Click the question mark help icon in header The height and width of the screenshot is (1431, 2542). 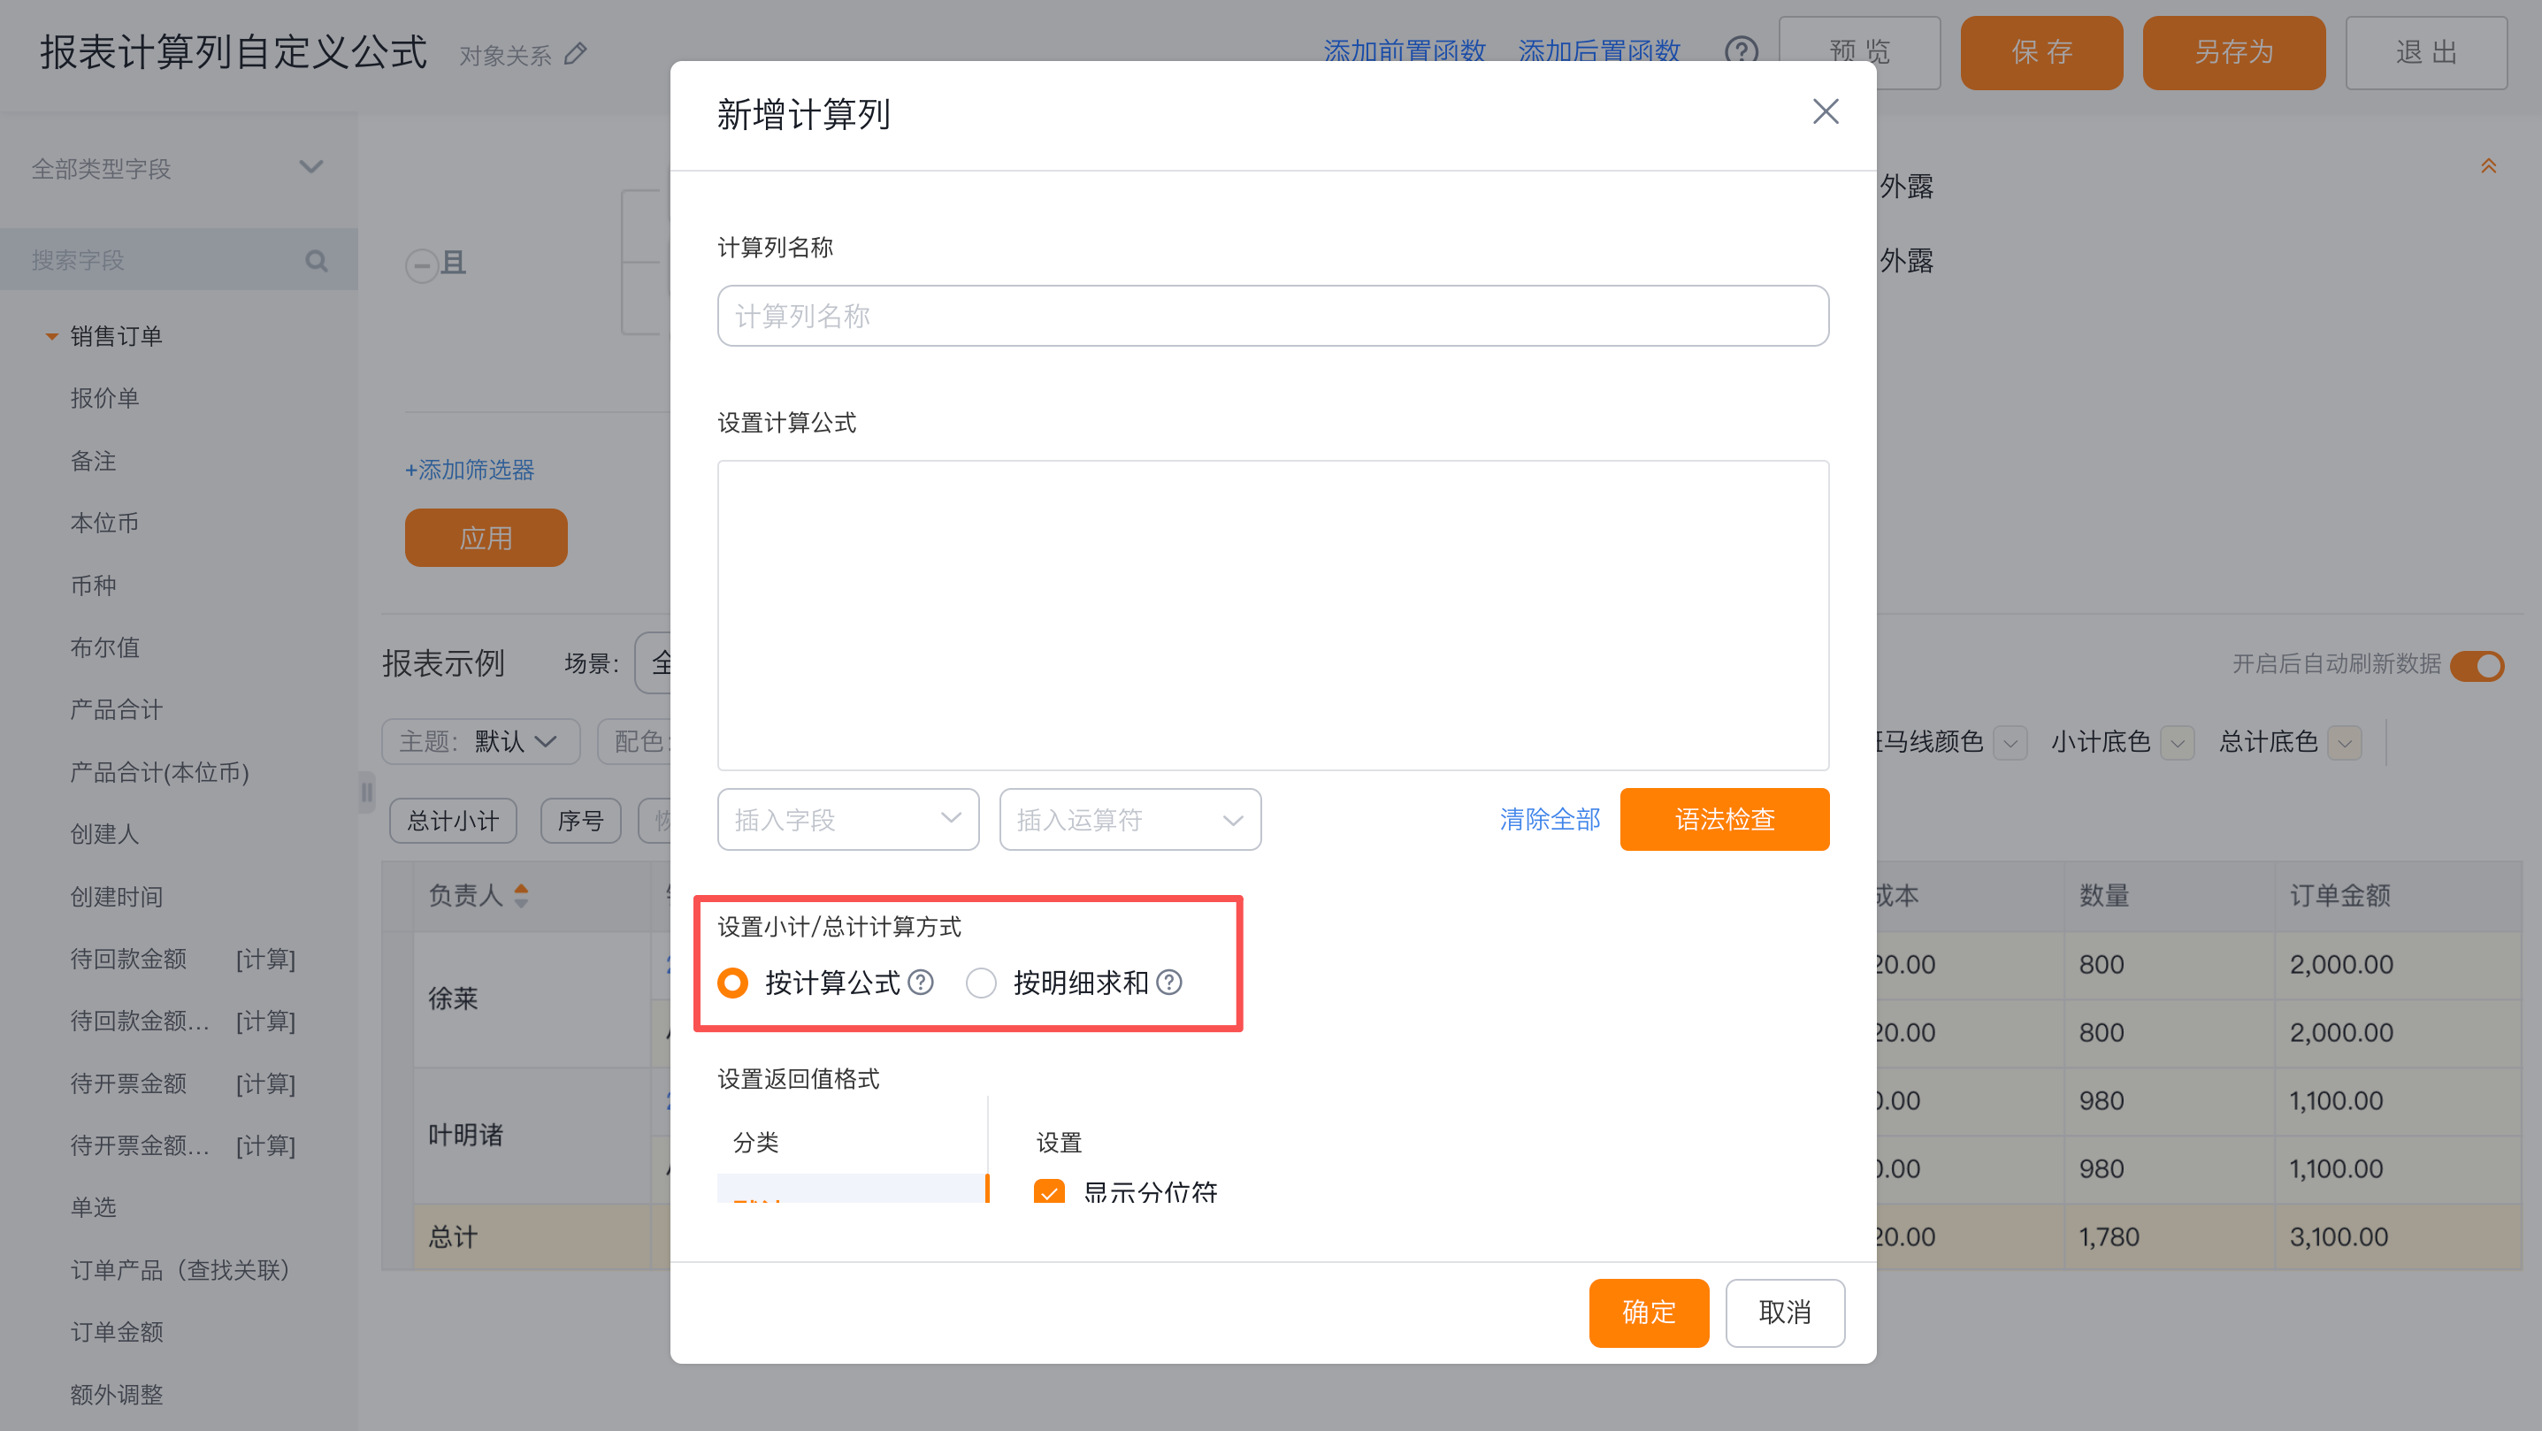(x=1741, y=51)
